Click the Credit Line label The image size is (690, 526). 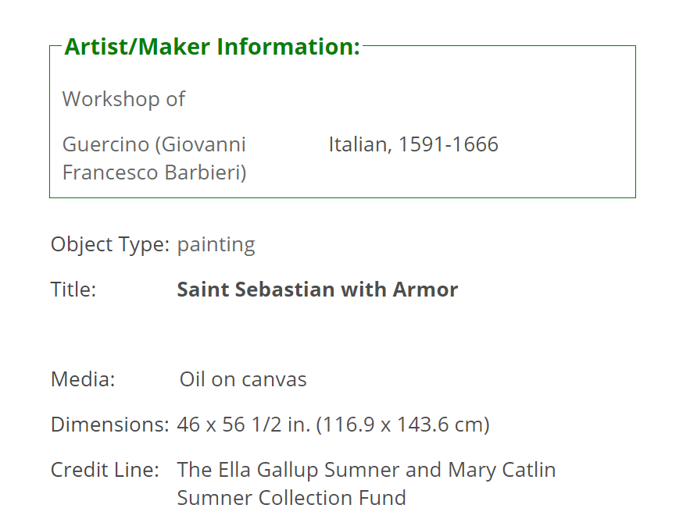[105, 470]
